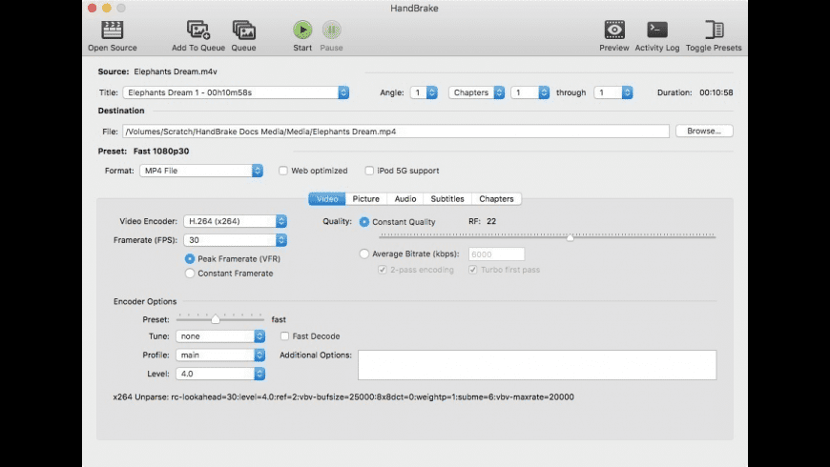Click the Pause encode icon

coord(332,30)
